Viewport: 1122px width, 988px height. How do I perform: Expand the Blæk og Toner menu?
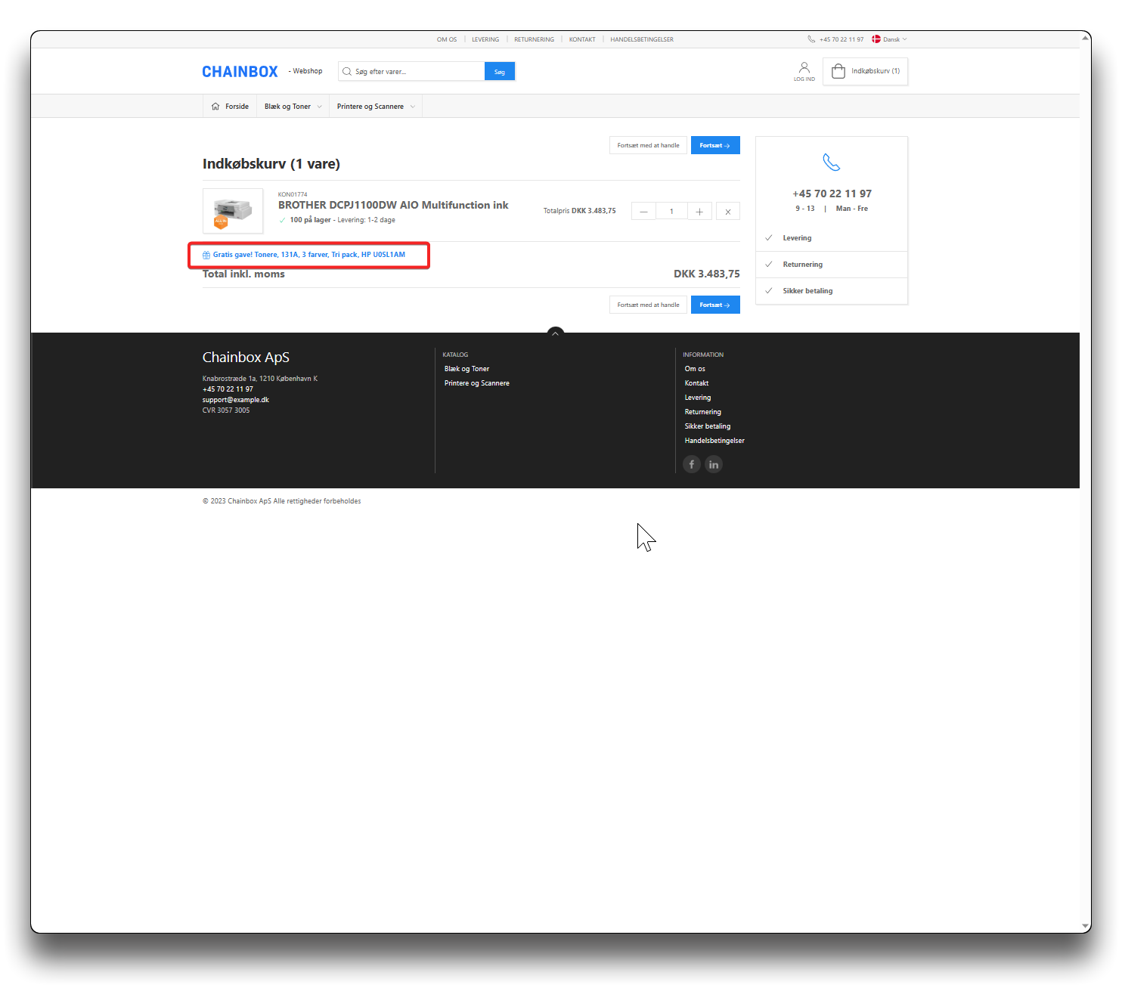point(293,107)
